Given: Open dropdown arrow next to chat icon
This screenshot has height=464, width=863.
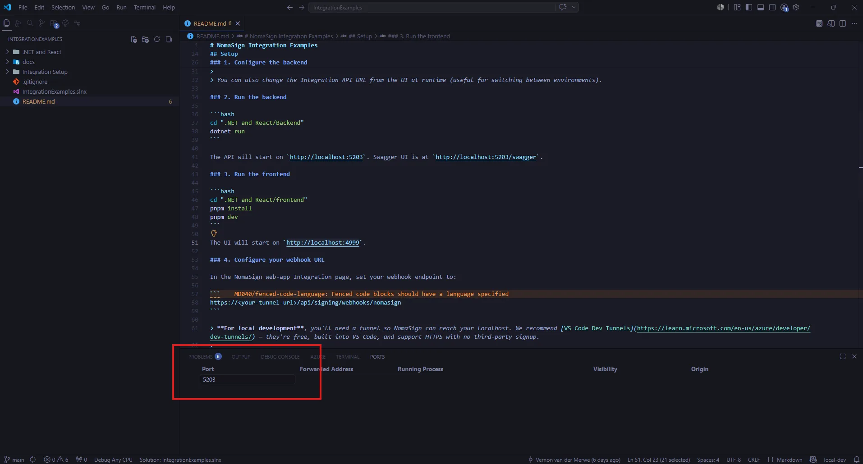Looking at the screenshot, I should (574, 7).
